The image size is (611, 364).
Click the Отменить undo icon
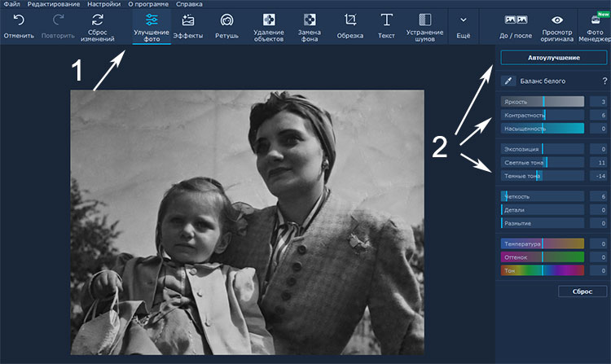coord(19,20)
